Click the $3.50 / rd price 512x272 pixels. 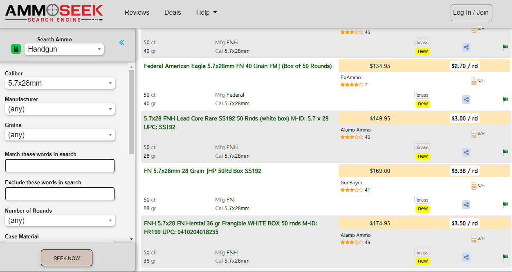point(465,223)
